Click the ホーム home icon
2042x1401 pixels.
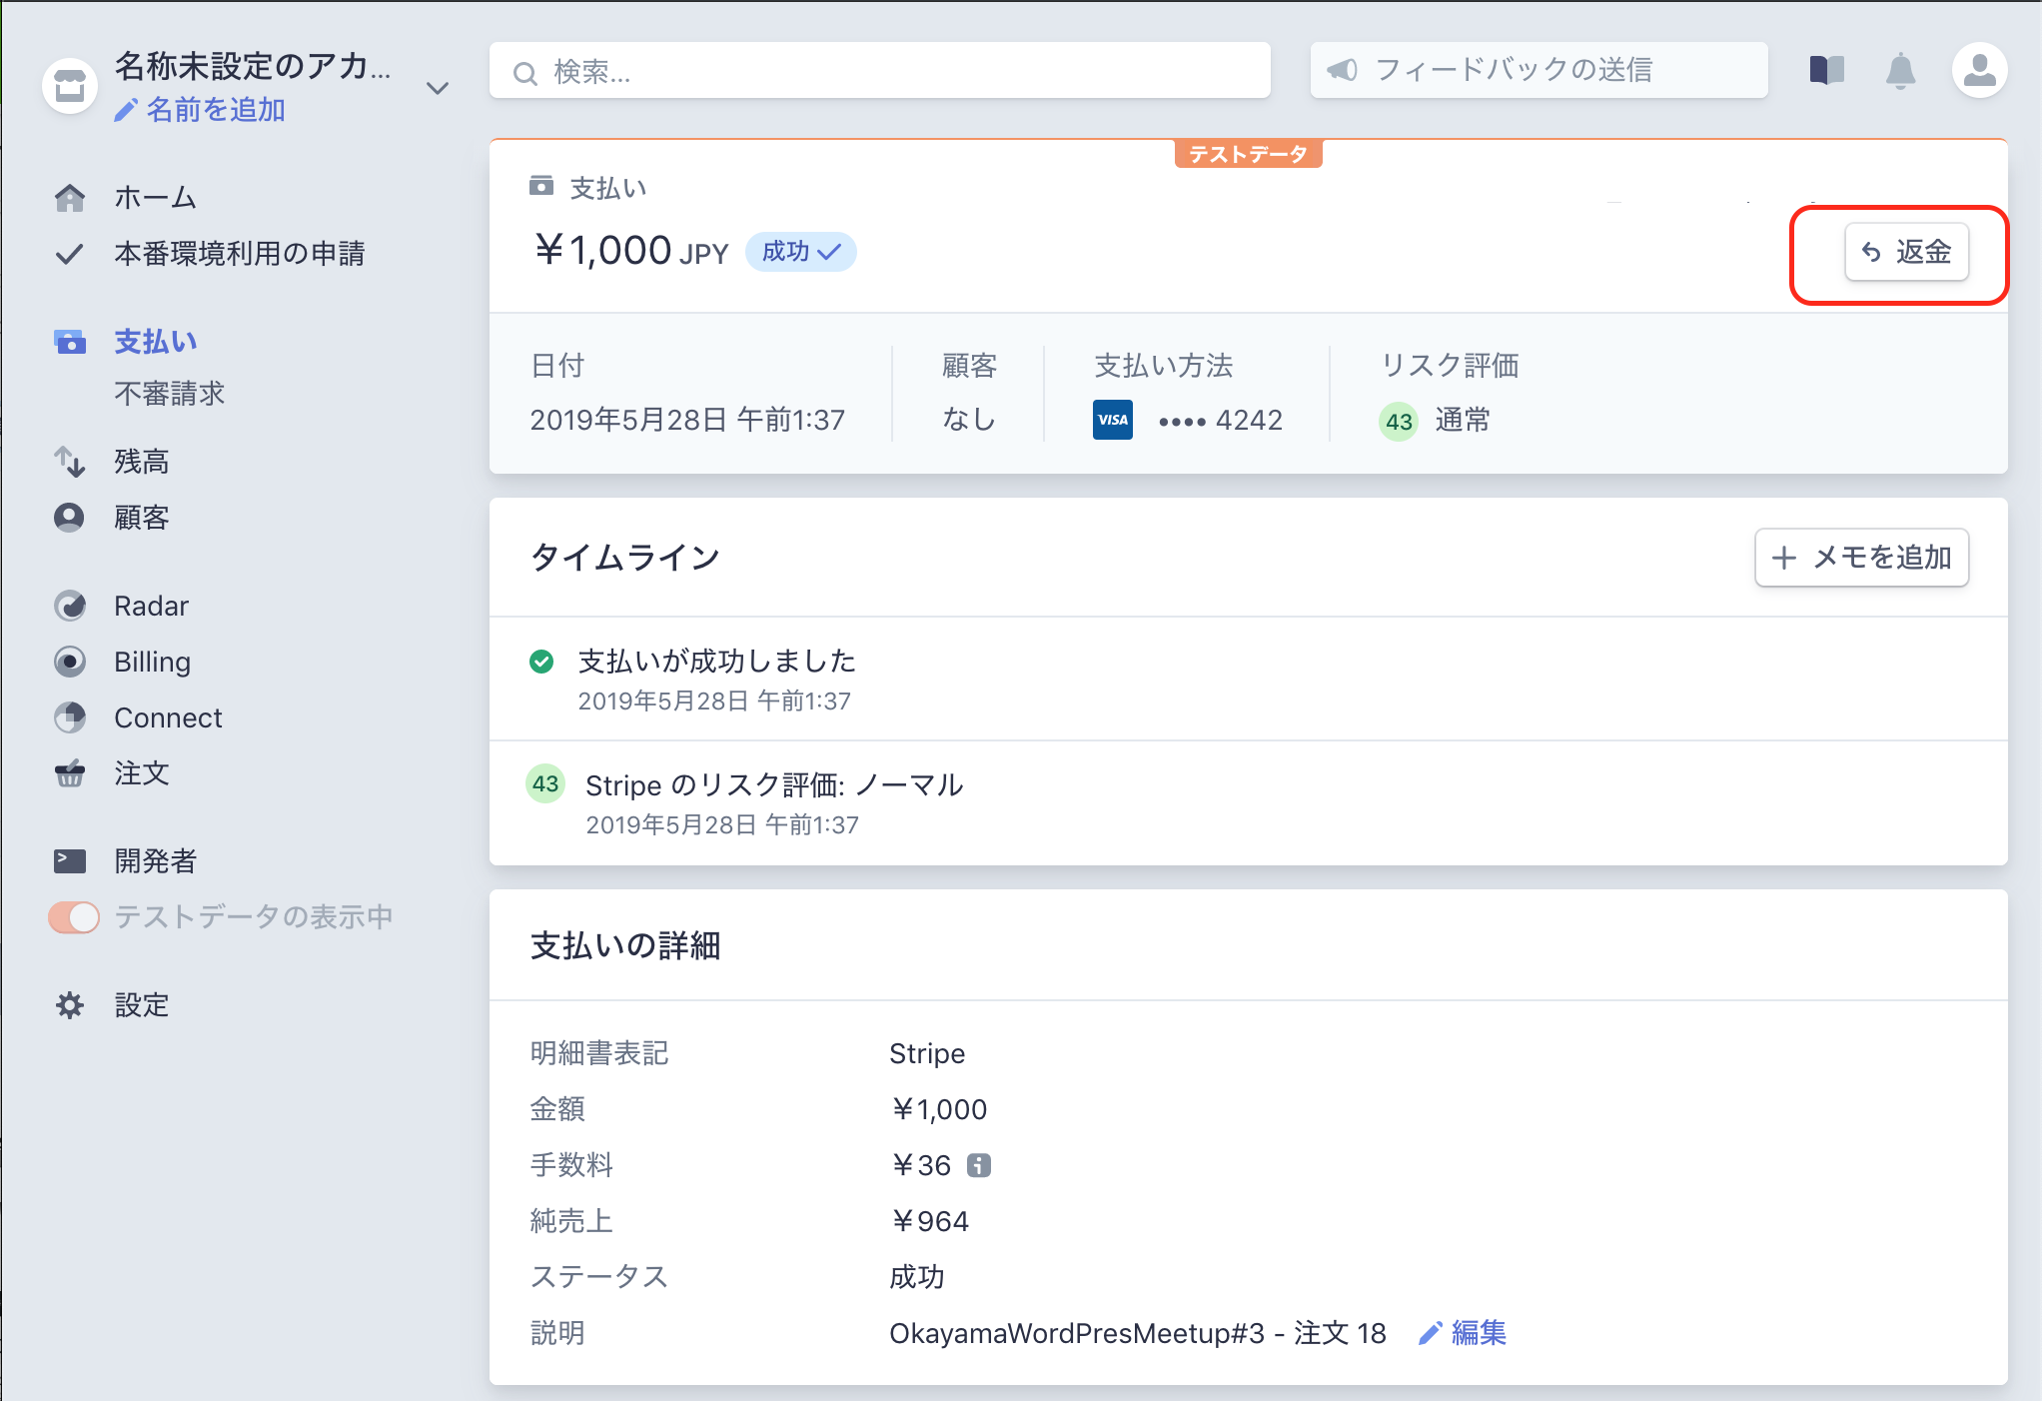[x=70, y=197]
